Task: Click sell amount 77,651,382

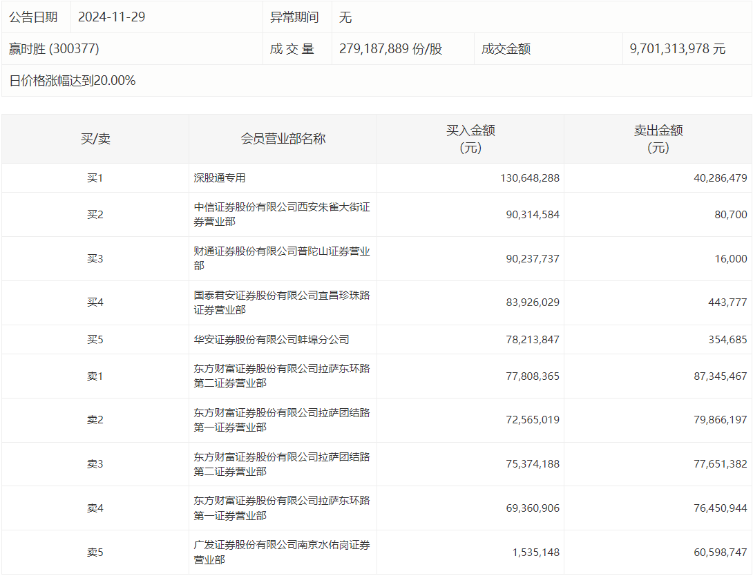Action: 721,464
